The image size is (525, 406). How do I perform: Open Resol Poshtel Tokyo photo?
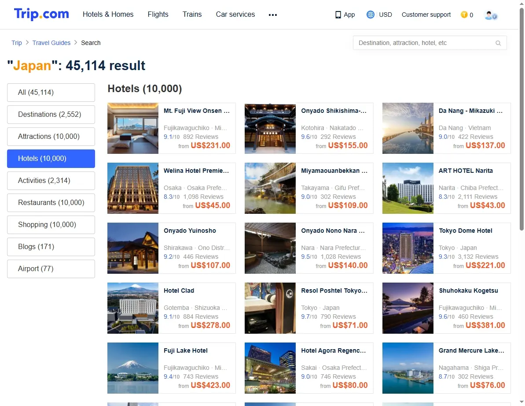(x=270, y=308)
